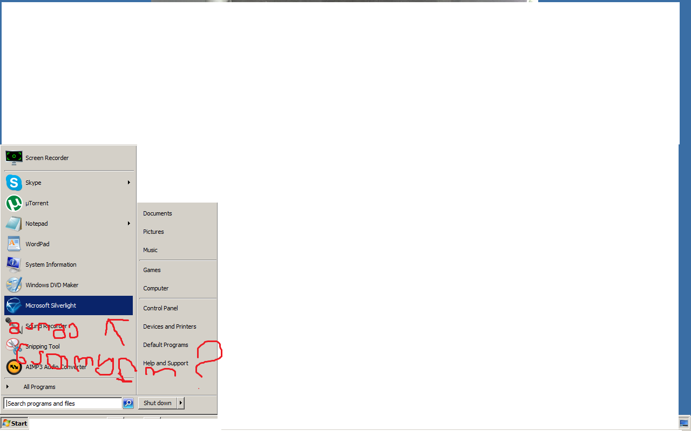Click the Windows DVD Maker label

pyautogui.click(x=52, y=285)
